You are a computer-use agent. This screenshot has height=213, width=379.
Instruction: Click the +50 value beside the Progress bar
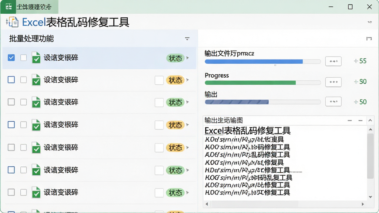360,82
